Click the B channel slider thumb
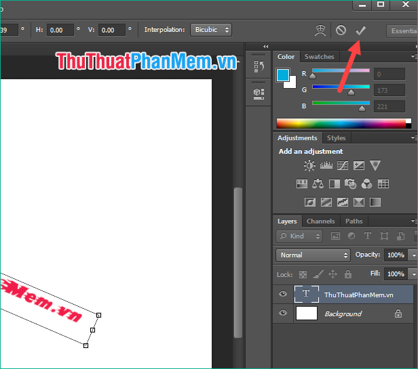Viewport: 418px width, 369px height. click(362, 108)
